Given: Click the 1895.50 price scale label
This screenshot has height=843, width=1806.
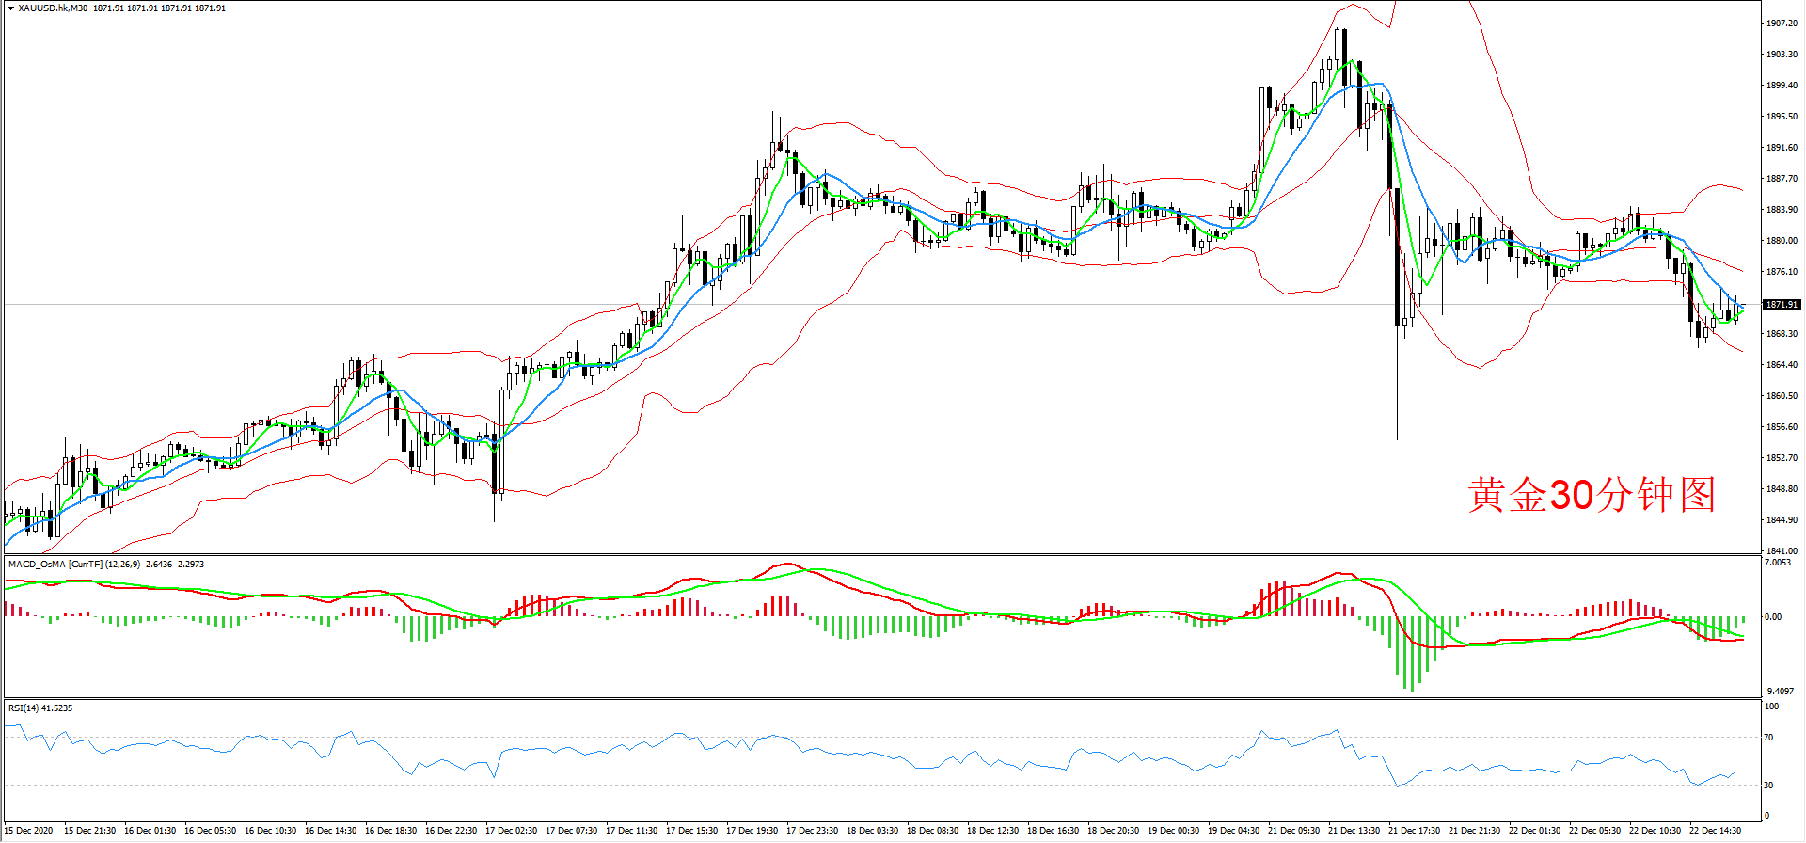Looking at the screenshot, I should 1782,117.
